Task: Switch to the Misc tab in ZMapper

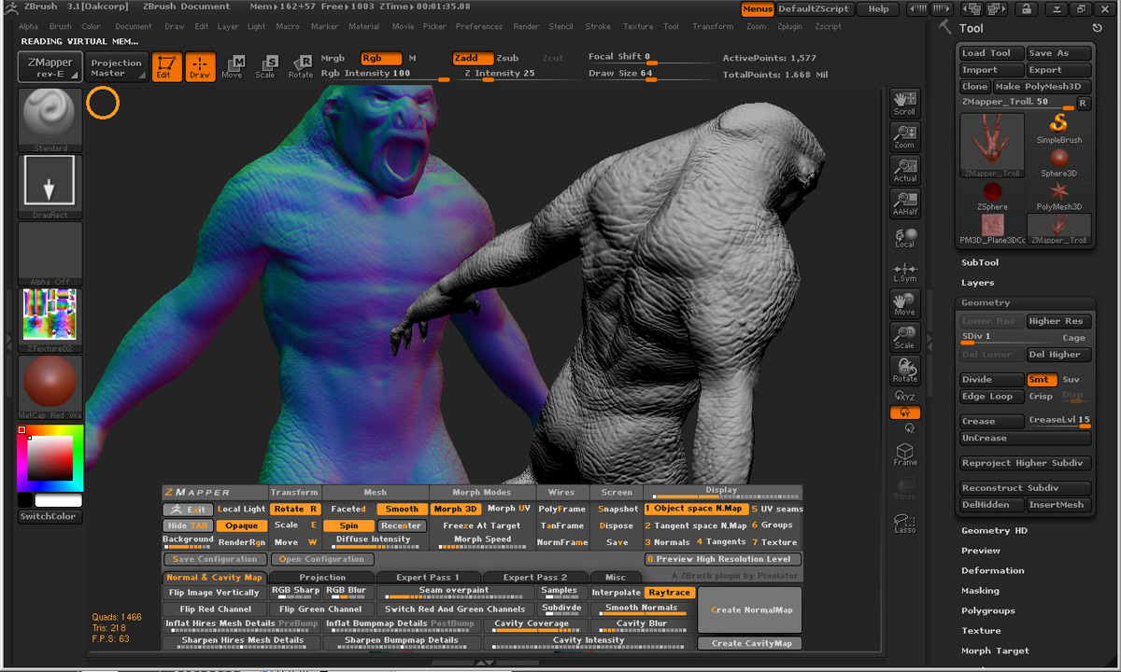Action: pos(616,578)
